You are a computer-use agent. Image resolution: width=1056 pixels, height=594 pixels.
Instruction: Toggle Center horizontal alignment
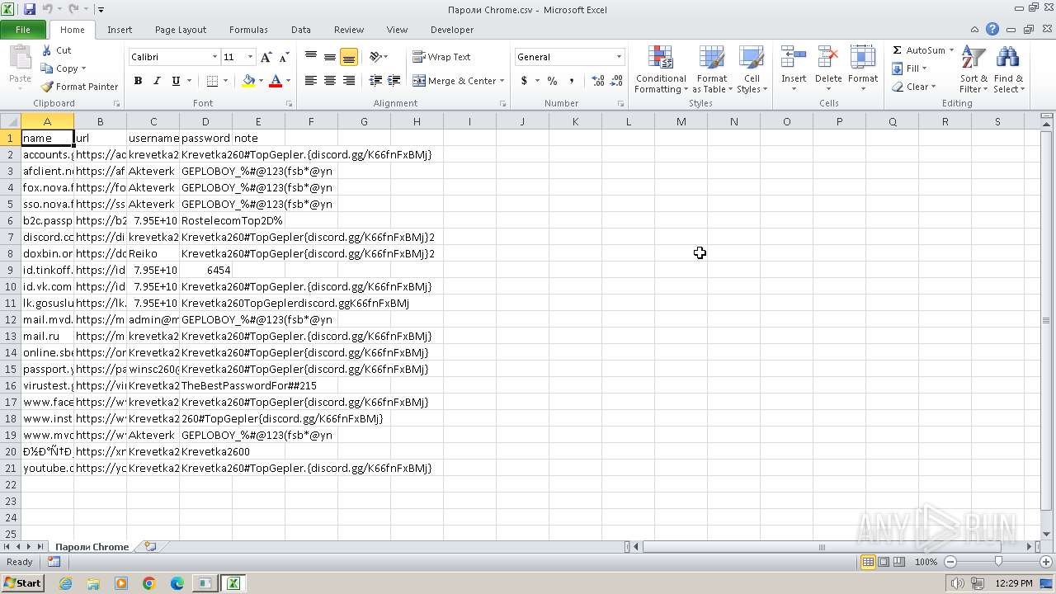click(x=329, y=81)
